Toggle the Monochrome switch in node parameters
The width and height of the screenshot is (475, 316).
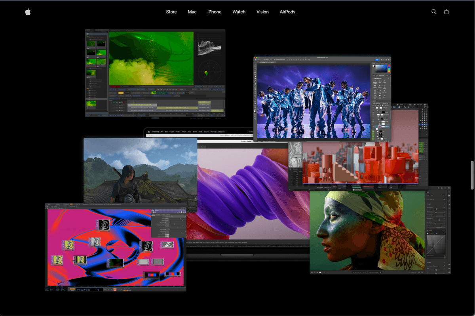point(167,235)
